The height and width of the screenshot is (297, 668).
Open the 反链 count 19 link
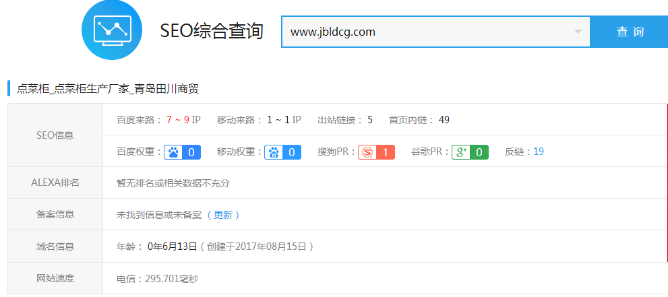coord(539,152)
